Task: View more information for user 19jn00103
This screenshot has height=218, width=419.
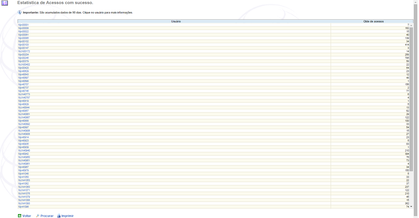Action: point(23,45)
